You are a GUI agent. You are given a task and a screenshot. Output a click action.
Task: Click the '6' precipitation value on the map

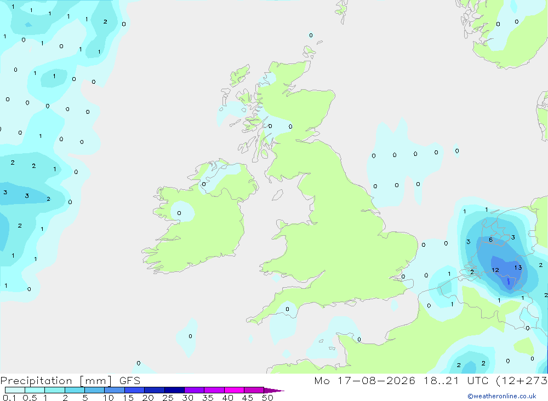[x=490, y=240]
